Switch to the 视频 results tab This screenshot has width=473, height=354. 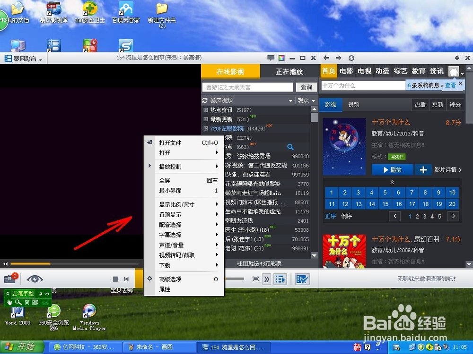(x=353, y=104)
